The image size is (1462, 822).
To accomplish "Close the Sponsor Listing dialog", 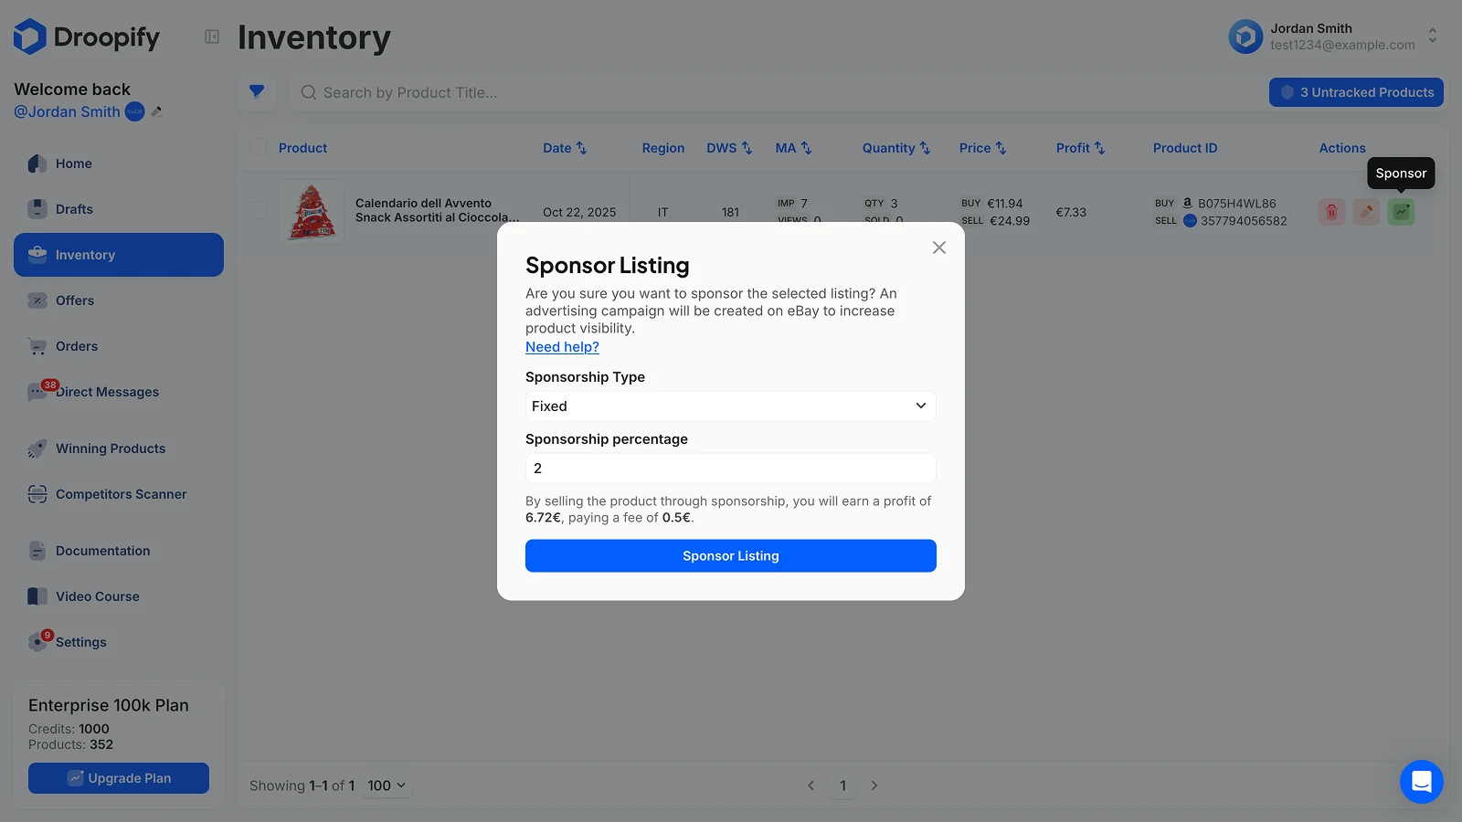I will point(938,248).
